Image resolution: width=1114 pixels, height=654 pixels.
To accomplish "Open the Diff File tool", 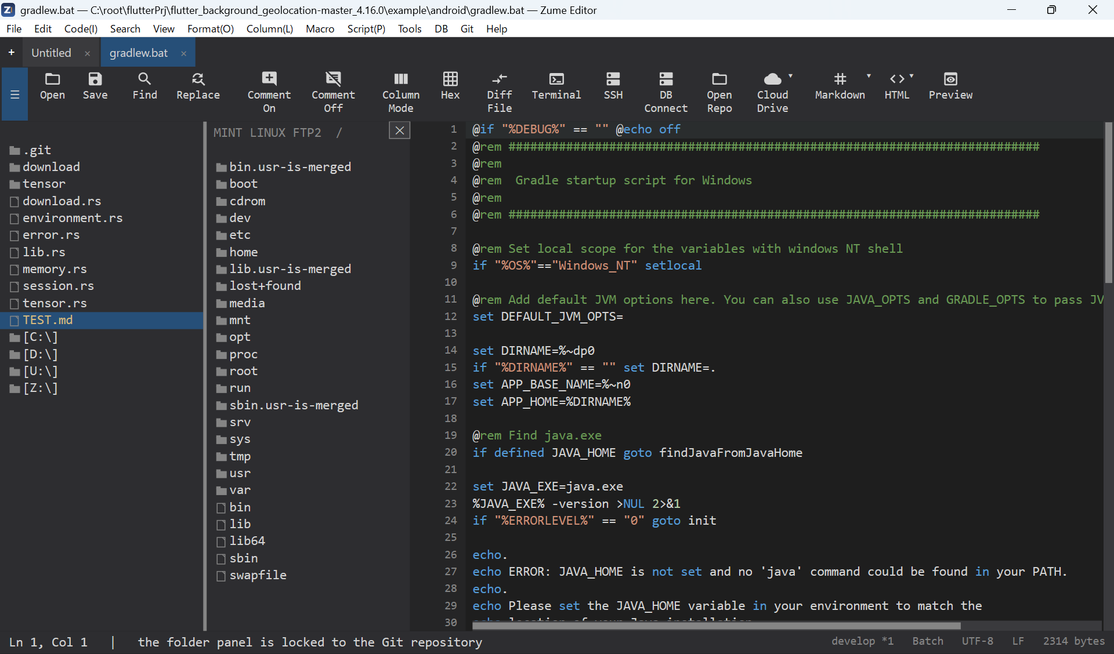I will [500, 93].
